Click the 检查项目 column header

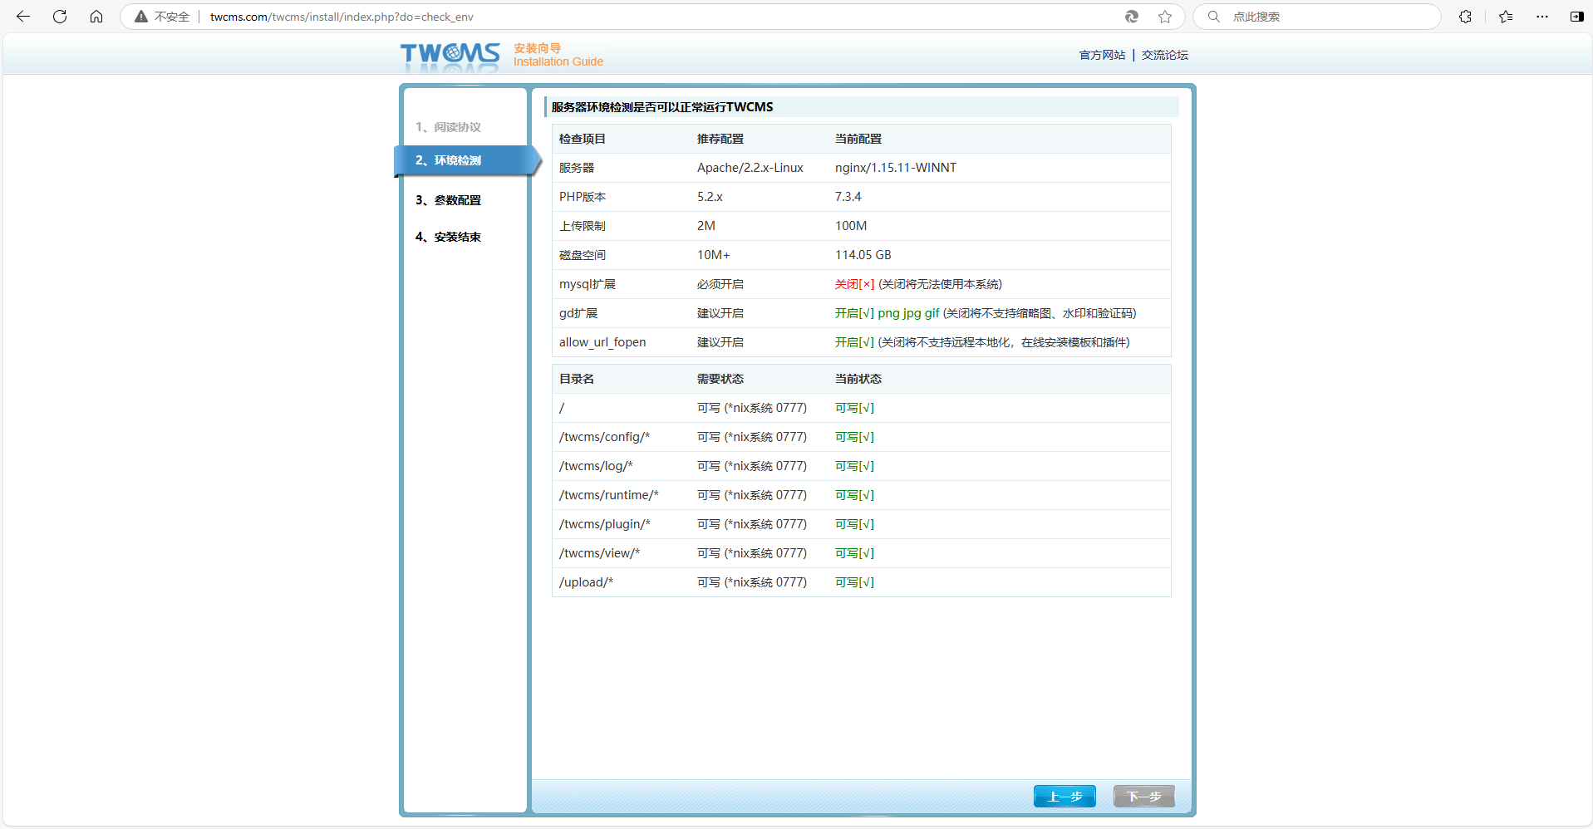click(x=583, y=139)
